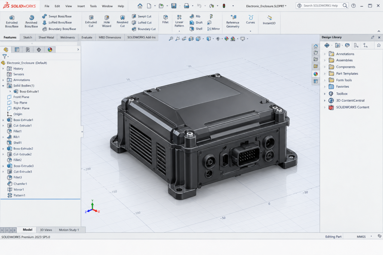Select the Draft feature tool

tap(196, 22)
